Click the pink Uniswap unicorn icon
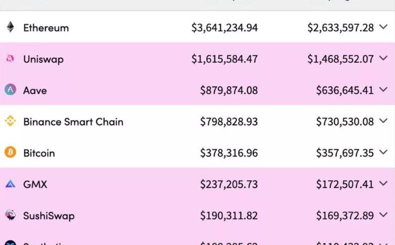Screen dimensions: 395x245 [10, 59]
